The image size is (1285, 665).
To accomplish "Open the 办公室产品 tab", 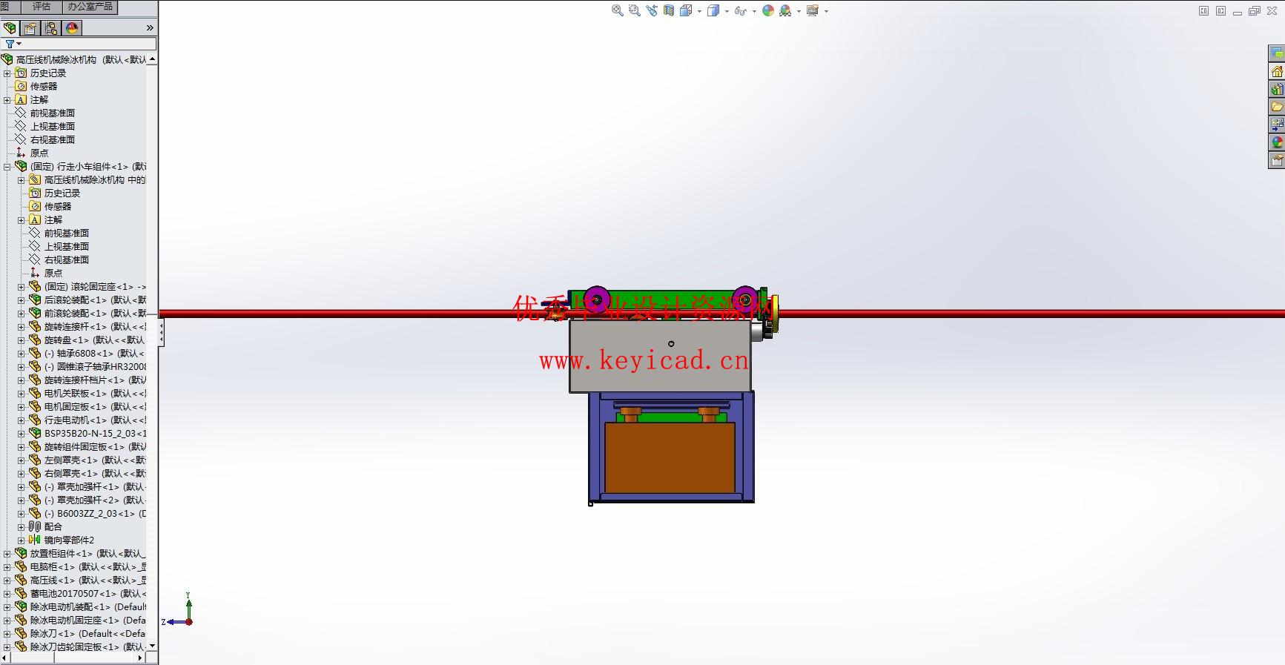I will coord(90,7).
